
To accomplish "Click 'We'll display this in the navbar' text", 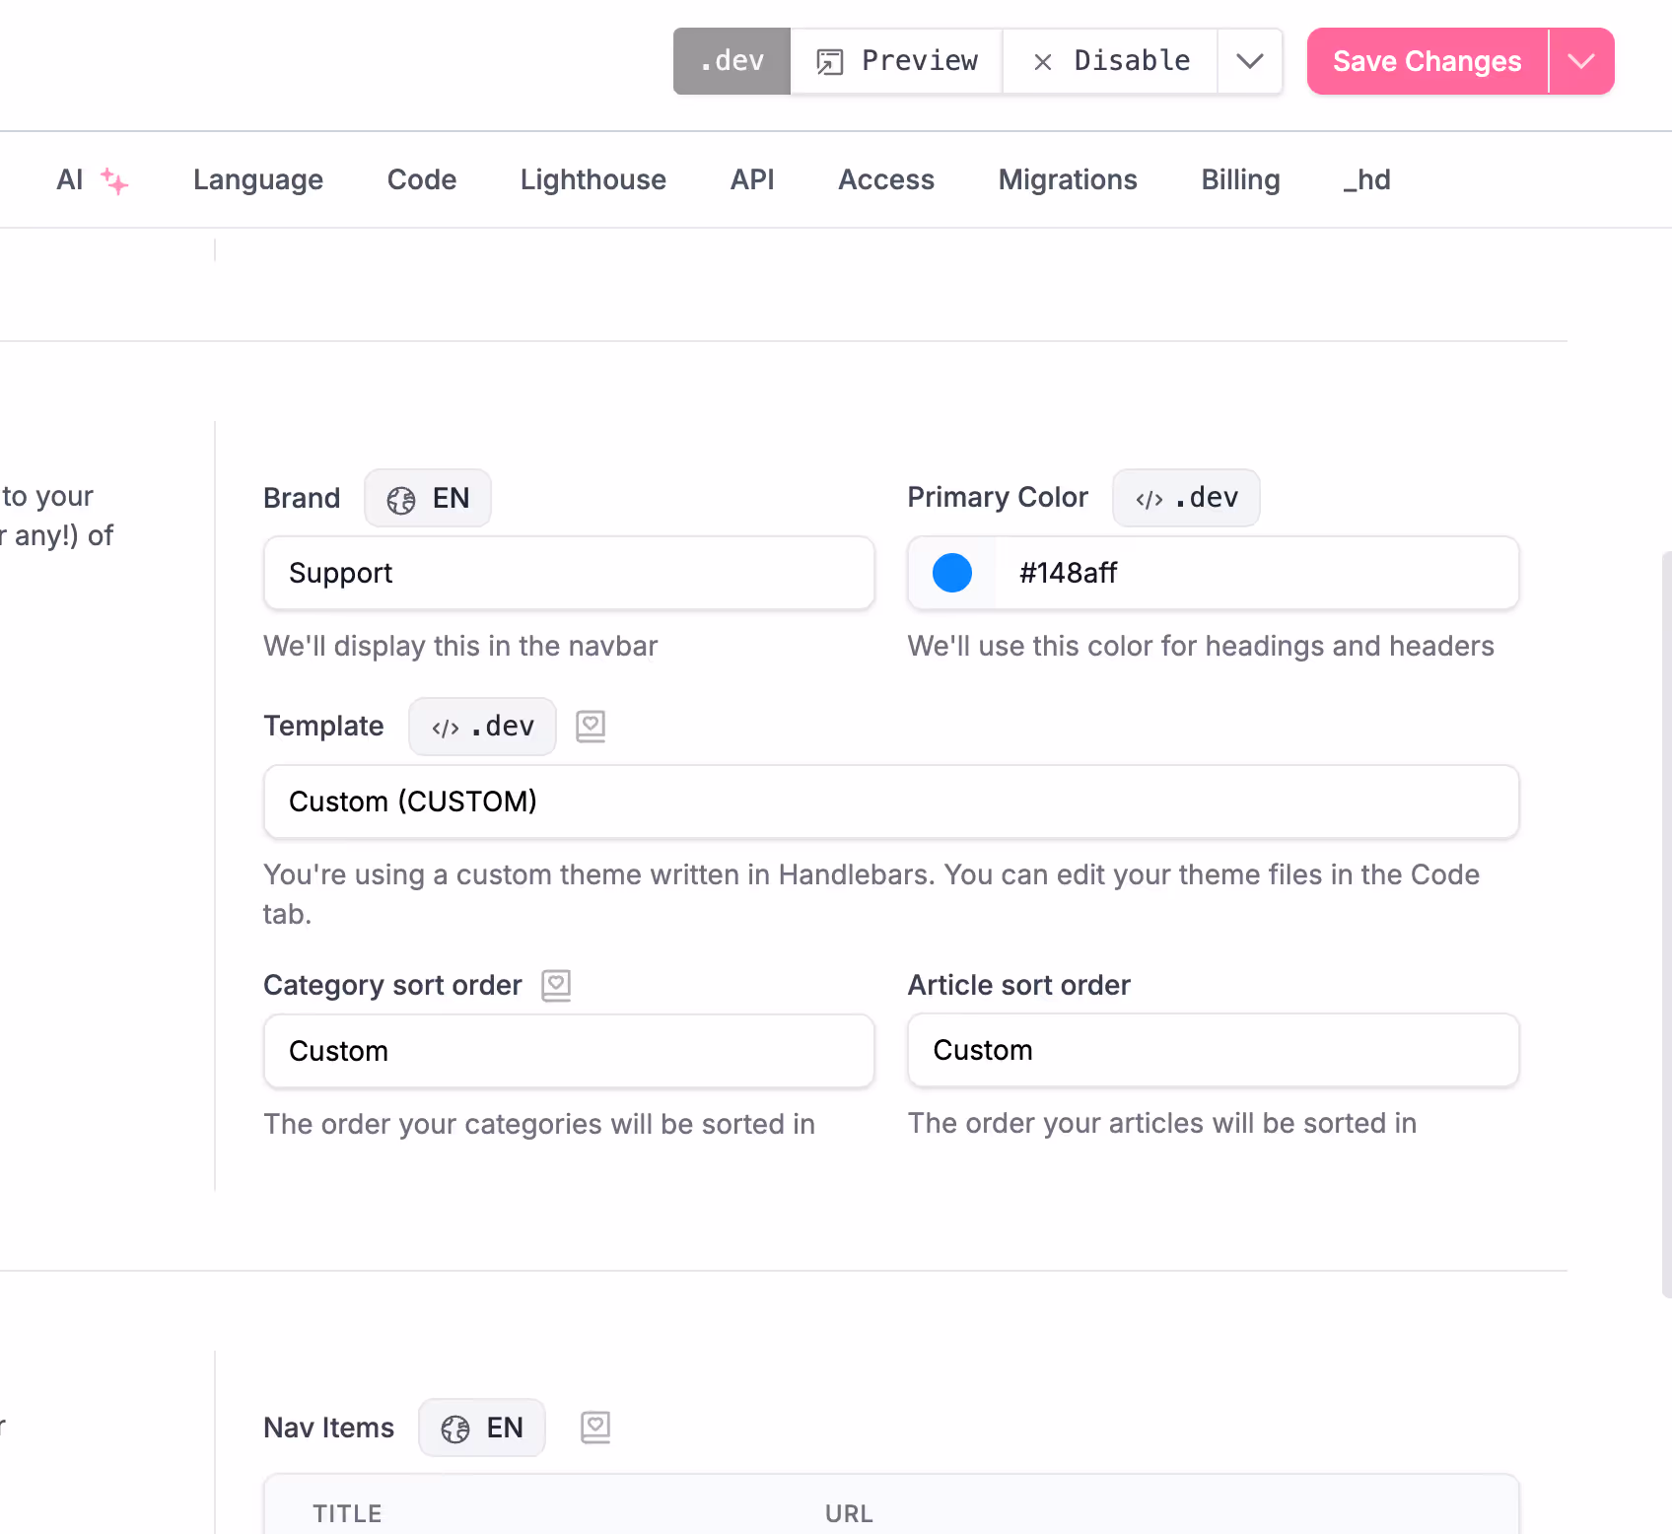I will [460, 646].
